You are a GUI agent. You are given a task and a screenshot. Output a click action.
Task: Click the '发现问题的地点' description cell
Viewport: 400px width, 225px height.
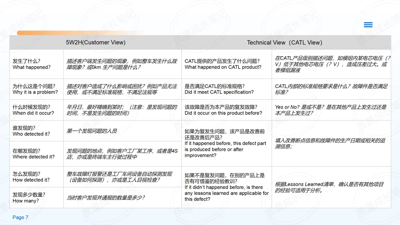[123, 154]
